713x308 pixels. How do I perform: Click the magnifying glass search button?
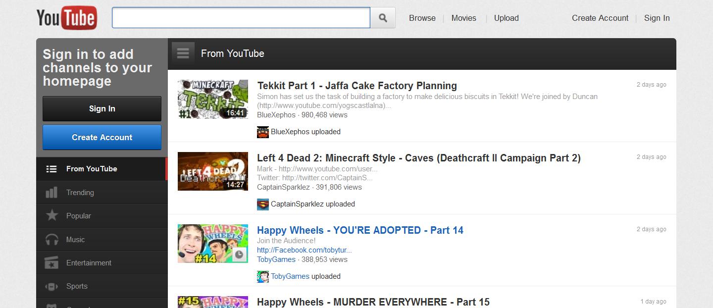tap(383, 18)
